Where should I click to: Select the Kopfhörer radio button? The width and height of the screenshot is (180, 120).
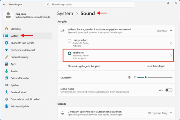70,53
